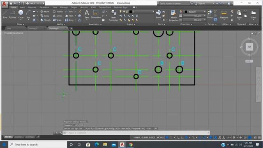Add a new drawing tab with plus button
The height and width of the screenshot is (148, 263).
pyautogui.click(x=71, y=28)
